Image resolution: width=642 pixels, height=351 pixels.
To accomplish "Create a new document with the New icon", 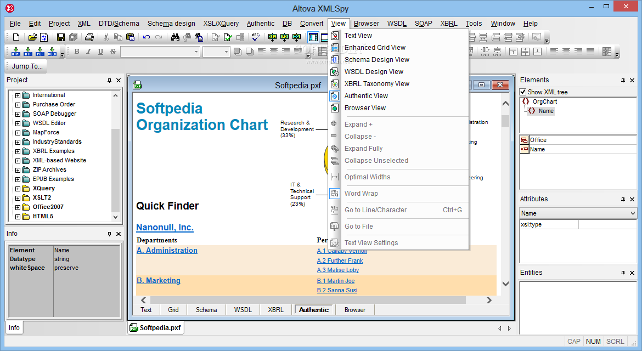I will (16, 37).
